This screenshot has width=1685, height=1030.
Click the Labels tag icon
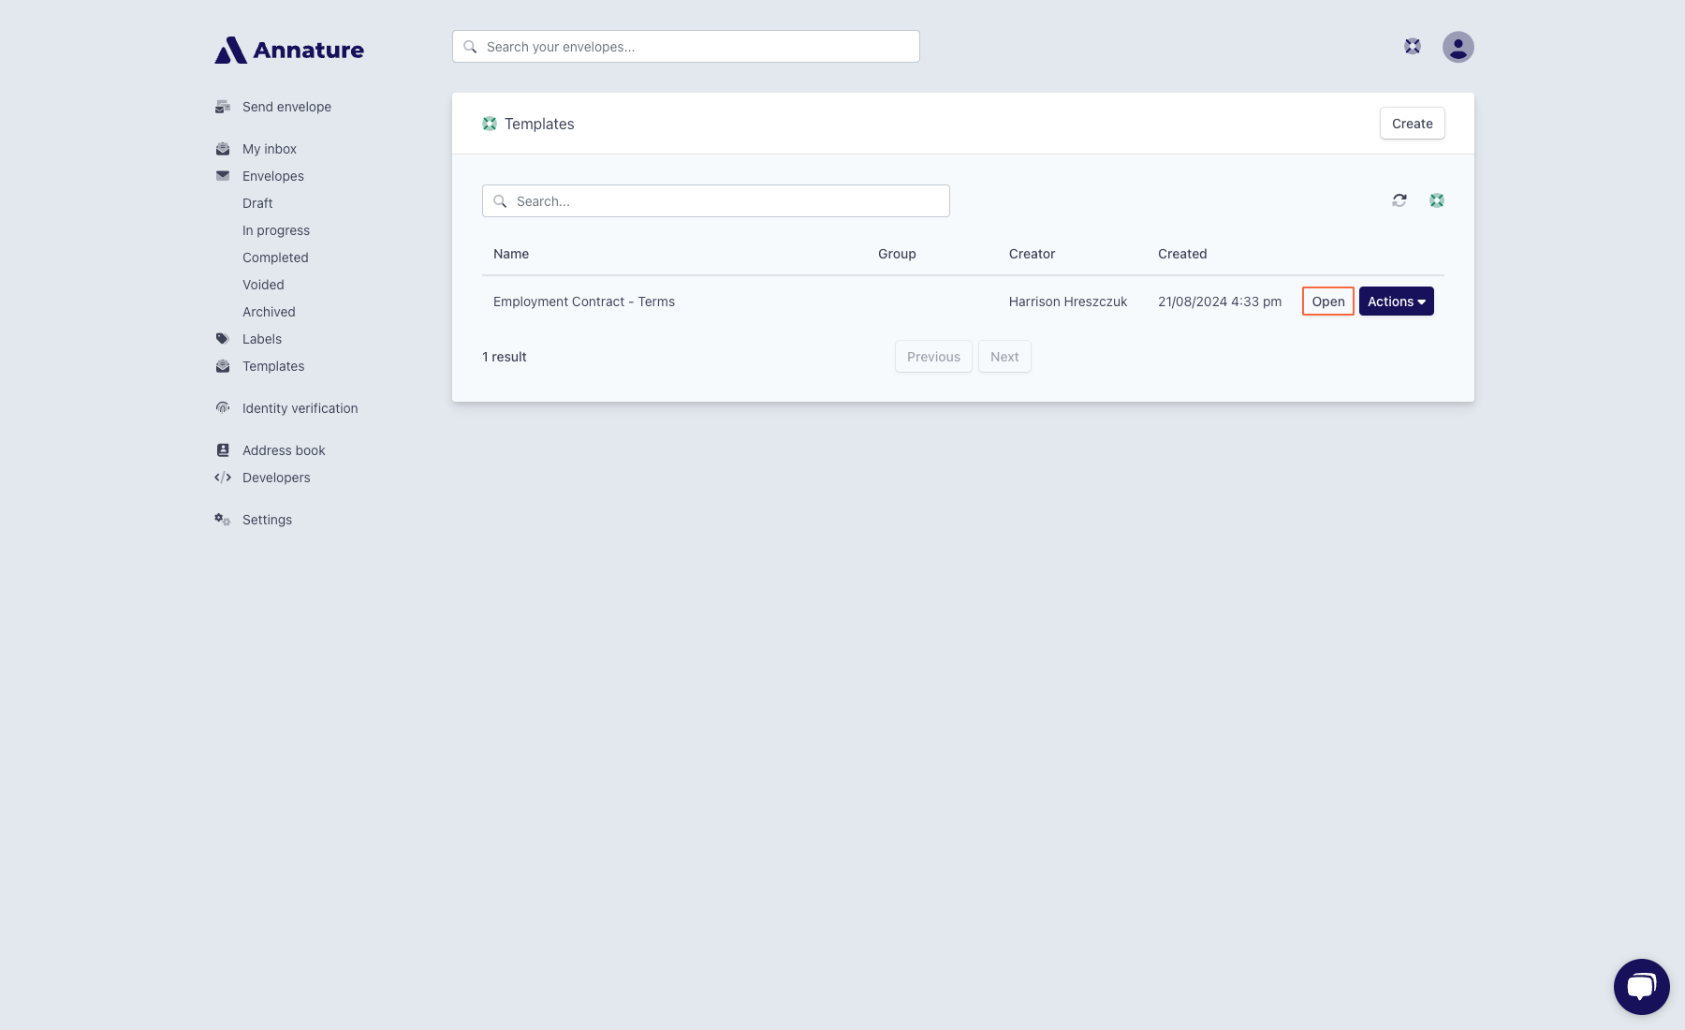point(223,339)
